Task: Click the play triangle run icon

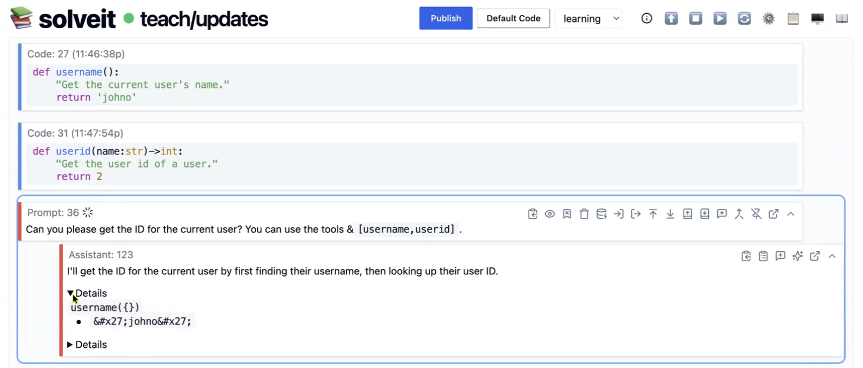Action: (x=720, y=19)
